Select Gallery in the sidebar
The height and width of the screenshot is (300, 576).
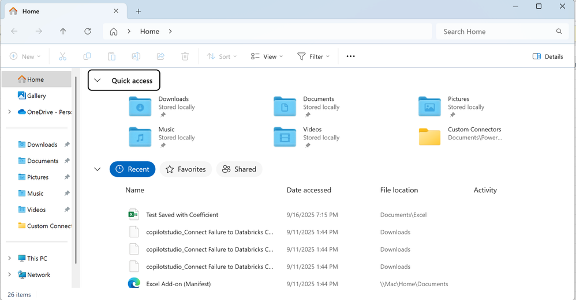[36, 96]
